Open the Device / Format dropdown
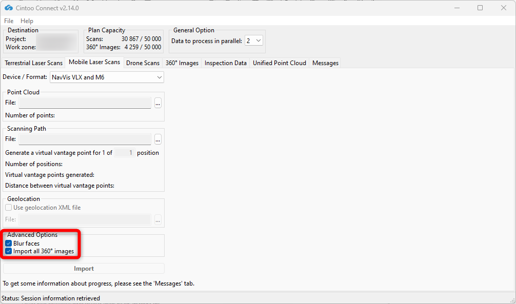 [x=107, y=77]
